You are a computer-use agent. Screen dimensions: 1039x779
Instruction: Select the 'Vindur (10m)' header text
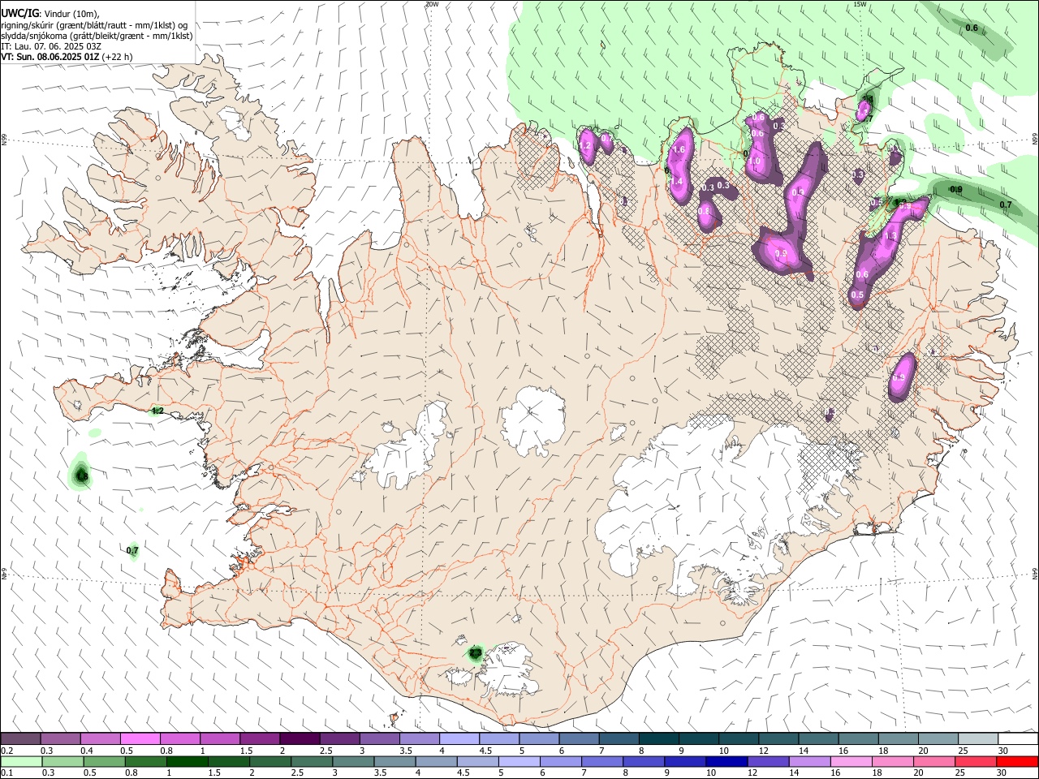point(71,14)
